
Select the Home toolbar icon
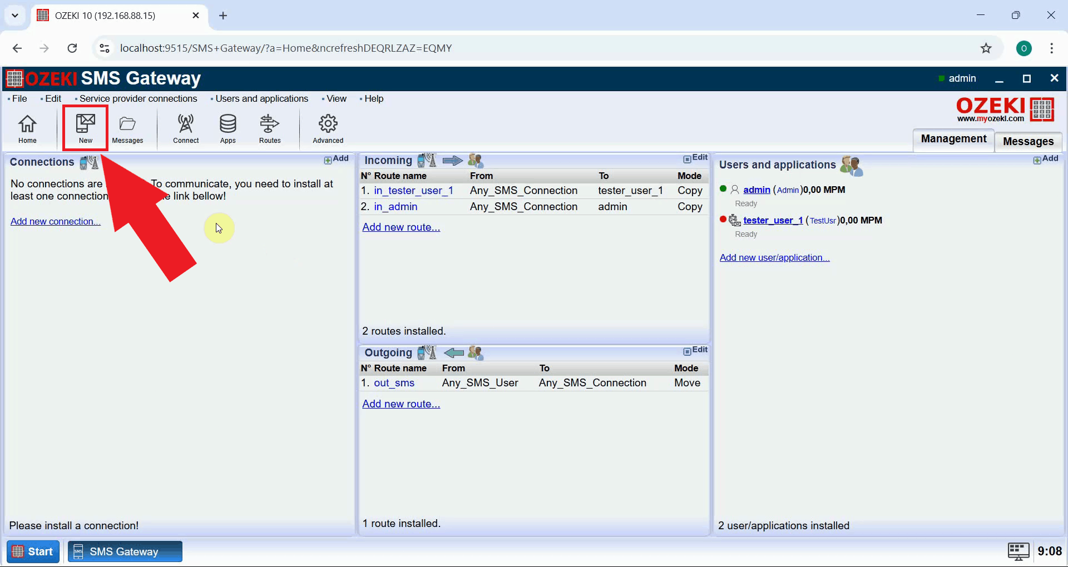point(27,128)
